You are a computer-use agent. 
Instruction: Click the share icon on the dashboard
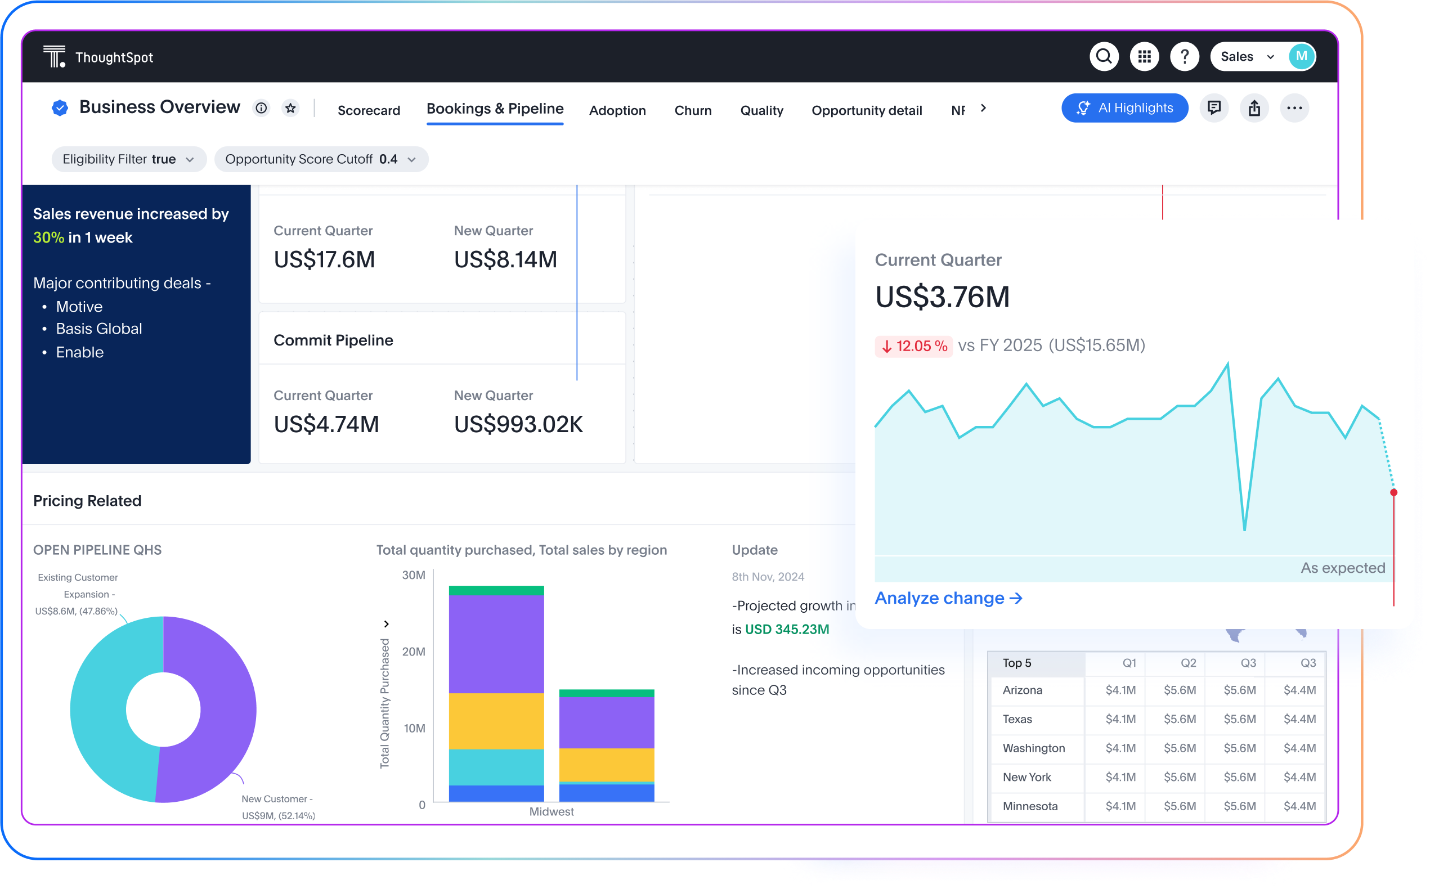click(1254, 108)
